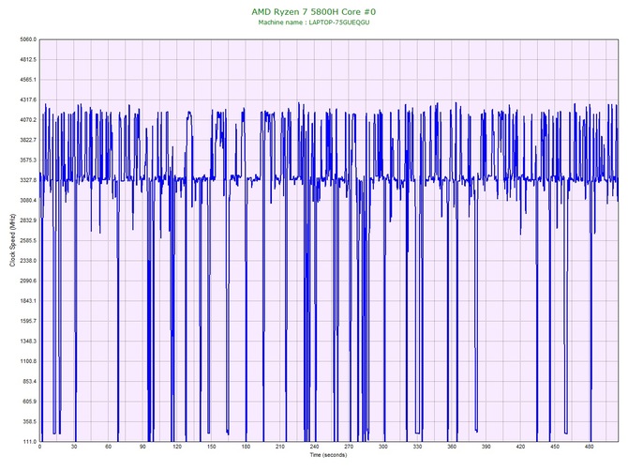Click the 0 seconds x-axis tick

click(x=40, y=448)
